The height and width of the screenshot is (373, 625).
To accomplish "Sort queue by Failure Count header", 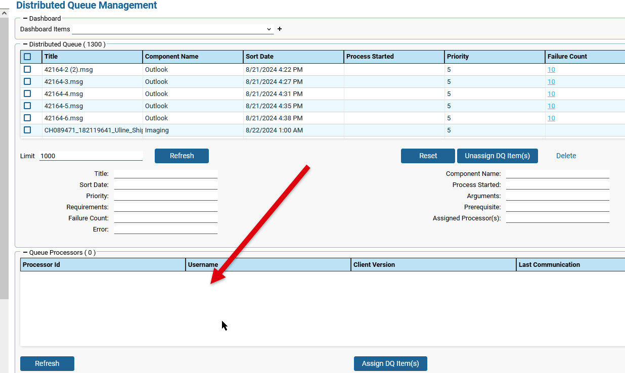I will pyautogui.click(x=585, y=57).
